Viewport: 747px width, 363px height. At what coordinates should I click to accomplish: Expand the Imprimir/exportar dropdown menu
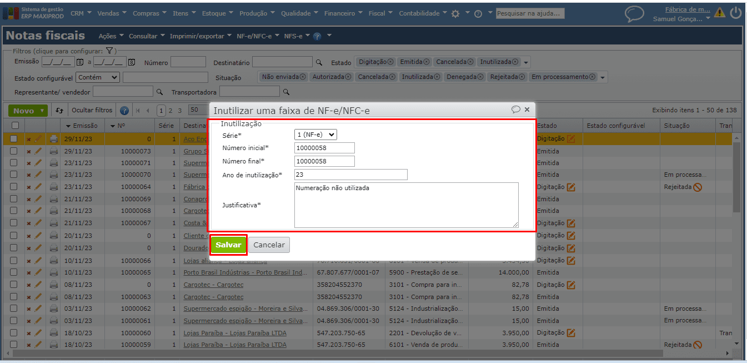click(200, 36)
